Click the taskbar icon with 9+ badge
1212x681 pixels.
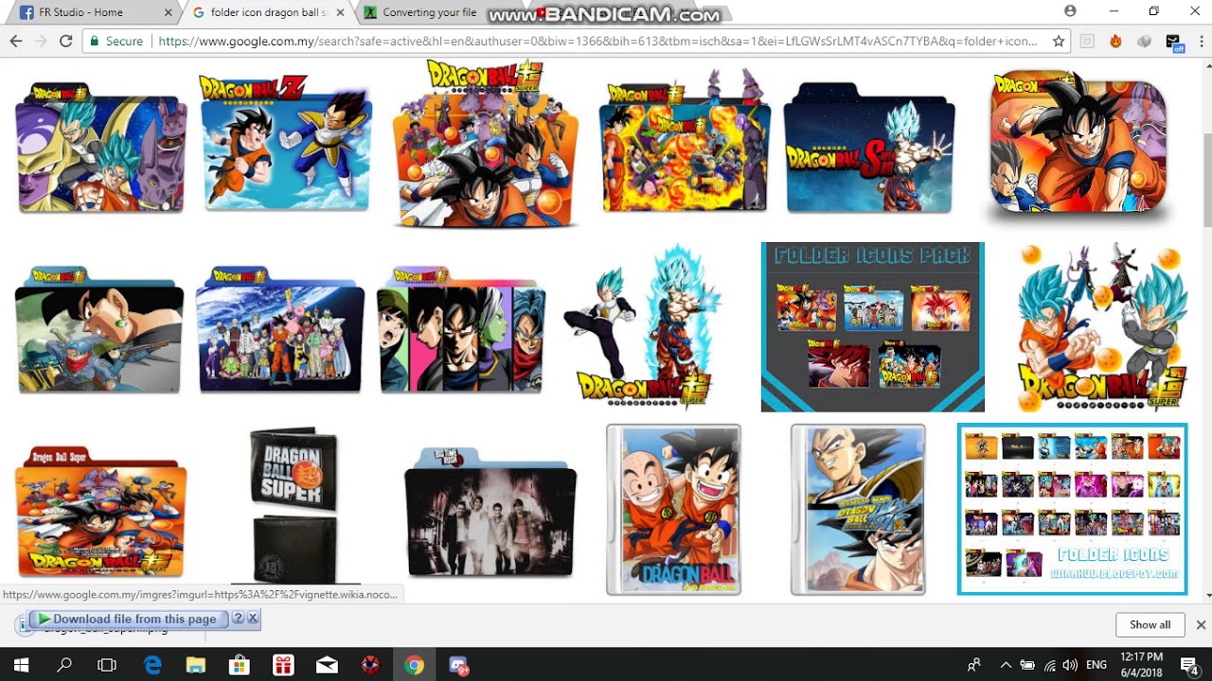(458, 665)
